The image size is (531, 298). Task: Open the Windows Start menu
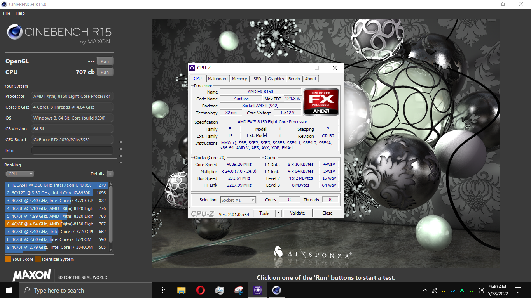tap(9, 290)
